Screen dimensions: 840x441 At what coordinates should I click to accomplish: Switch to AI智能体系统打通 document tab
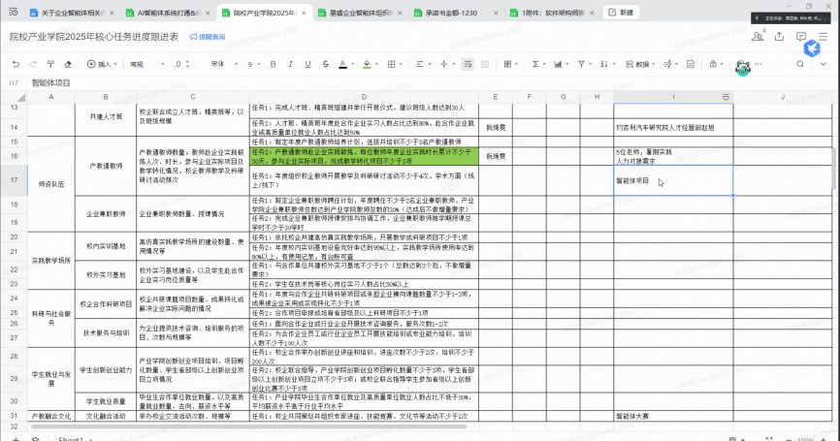(x=169, y=13)
